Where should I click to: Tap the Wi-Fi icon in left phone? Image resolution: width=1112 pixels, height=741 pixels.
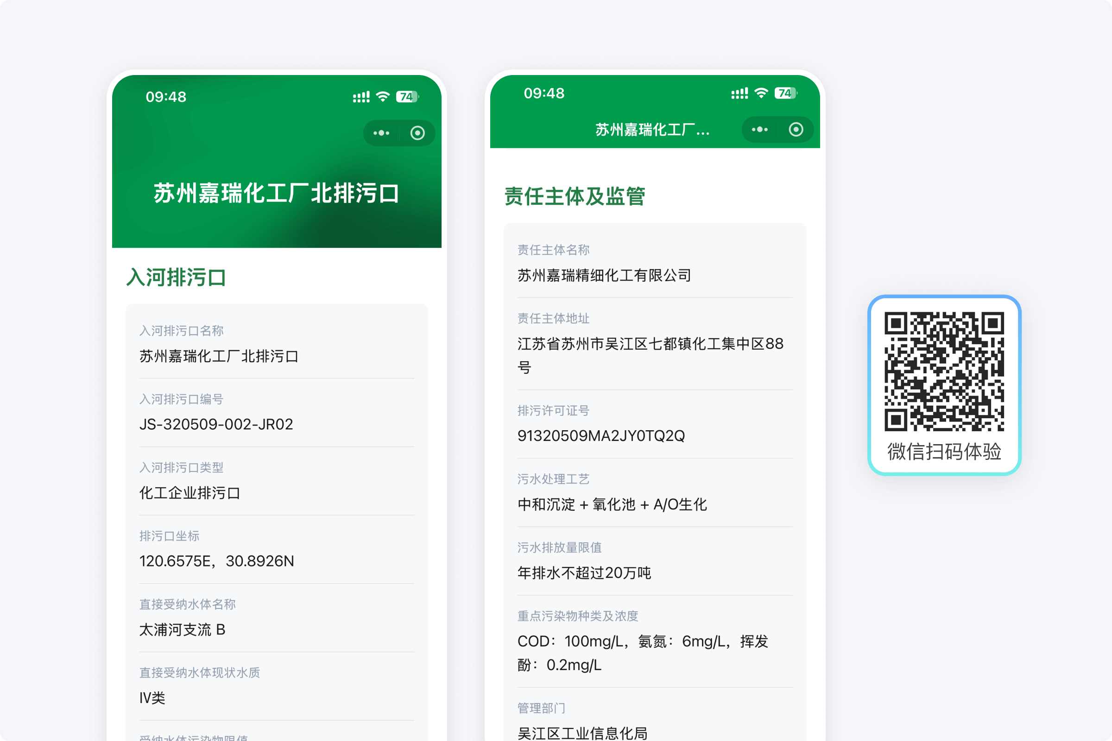tap(383, 97)
